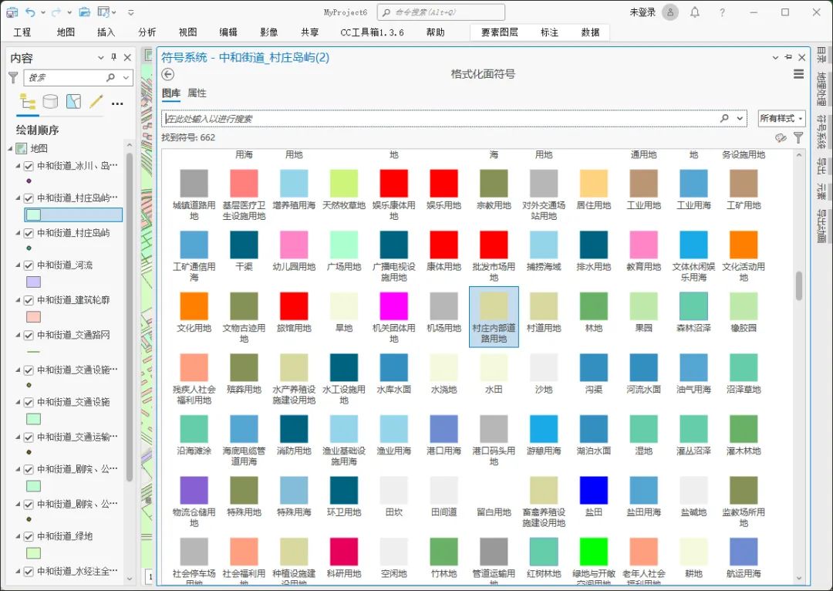The image size is (833, 591).
Task: Select the 居住用地 symbol
Action: 593,191
